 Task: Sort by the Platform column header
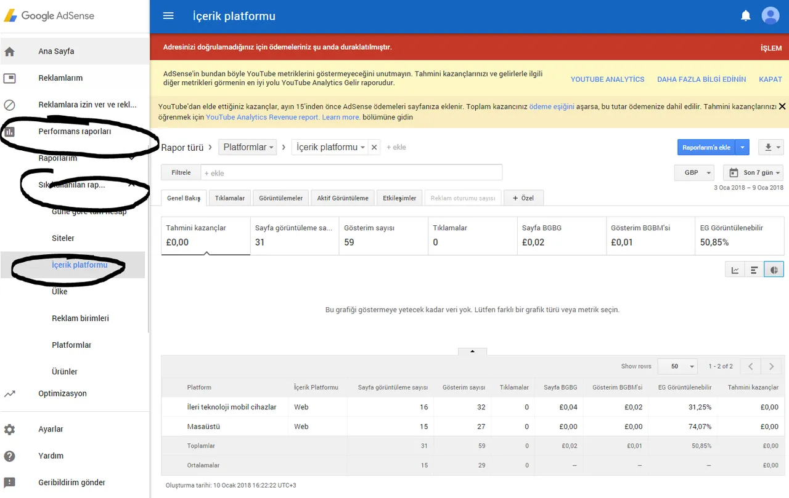click(199, 388)
